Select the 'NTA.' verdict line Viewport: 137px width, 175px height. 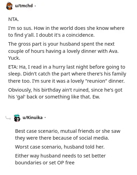[13, 19]
